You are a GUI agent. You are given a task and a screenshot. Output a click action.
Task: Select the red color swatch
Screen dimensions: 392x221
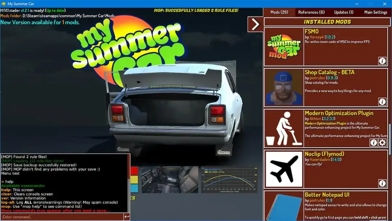tap(134, 171)
